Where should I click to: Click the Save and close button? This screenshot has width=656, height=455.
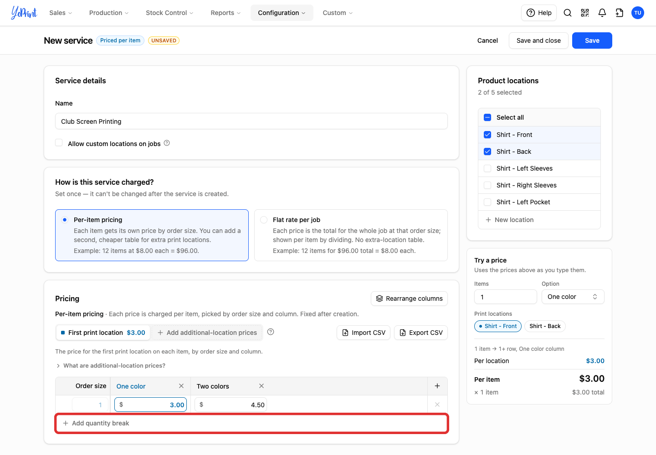click(538, 40)
